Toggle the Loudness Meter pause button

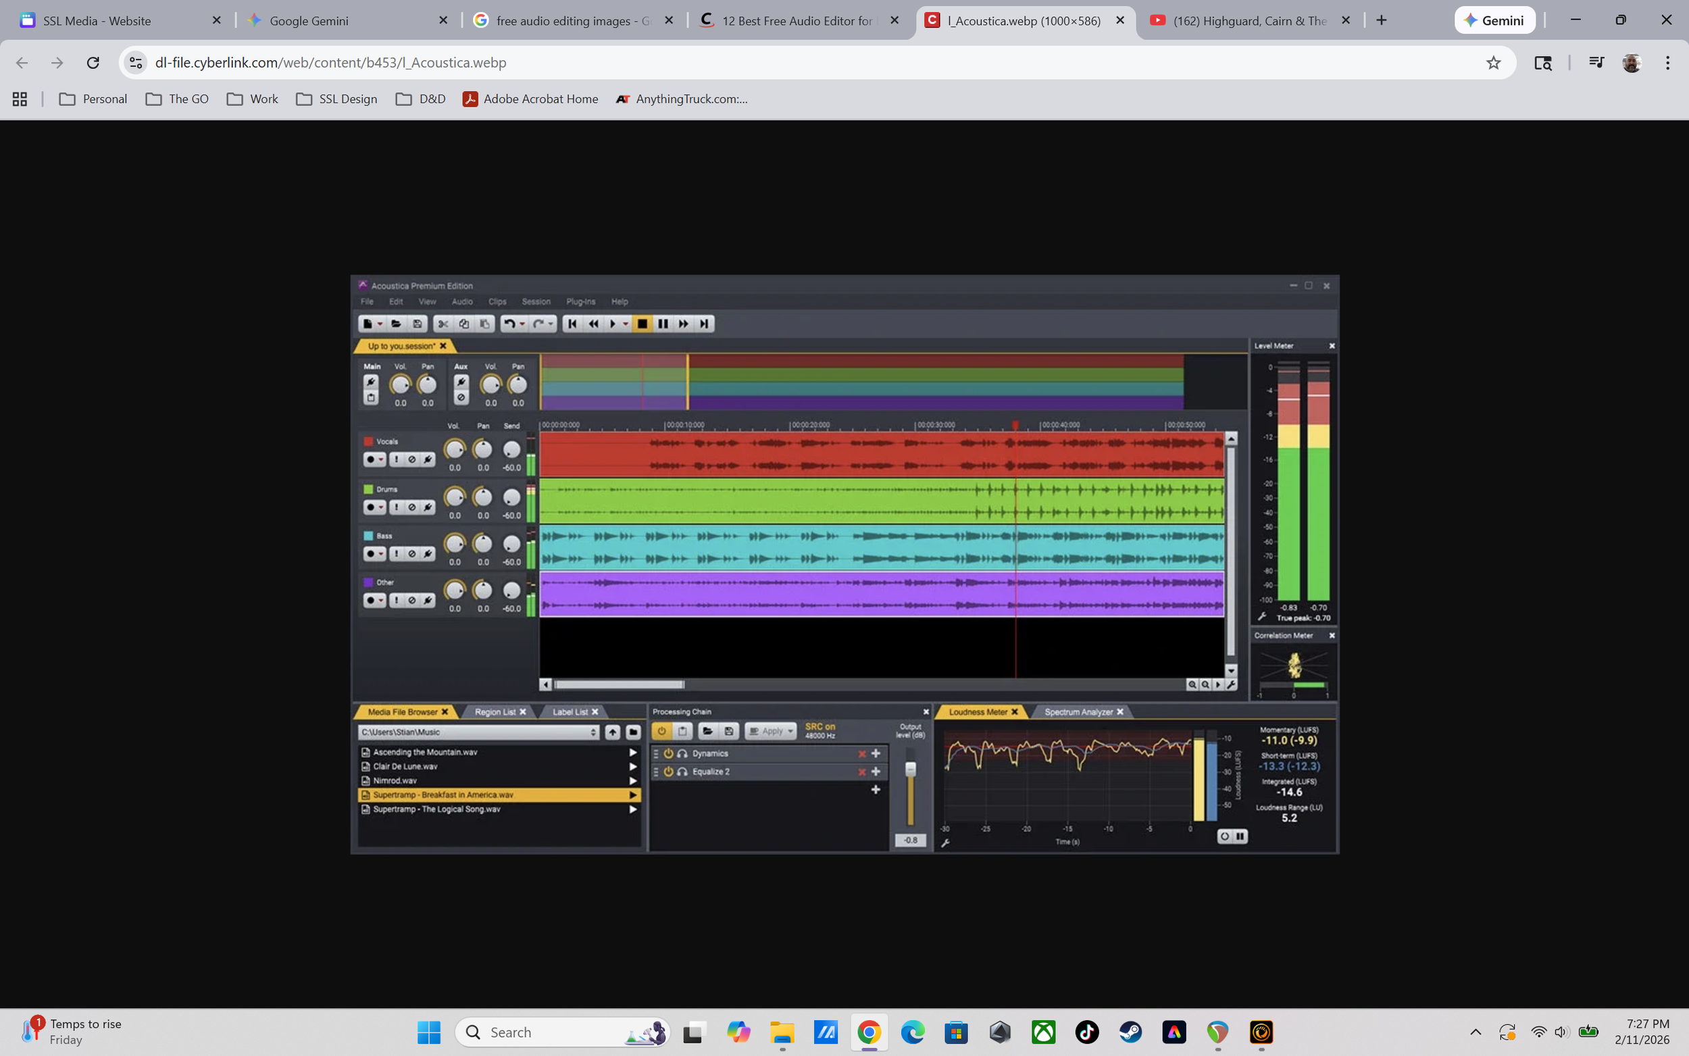[1241, 836]
